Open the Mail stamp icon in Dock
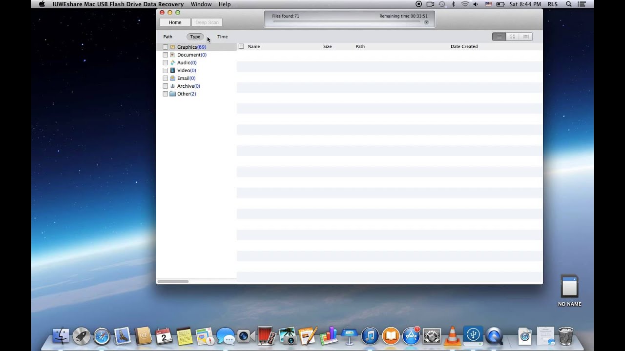The width and height of the screenshot is (625, 351). (x=123, y=336)
